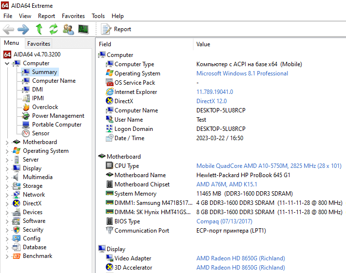Click the Report toolbar button

(116, 29)
